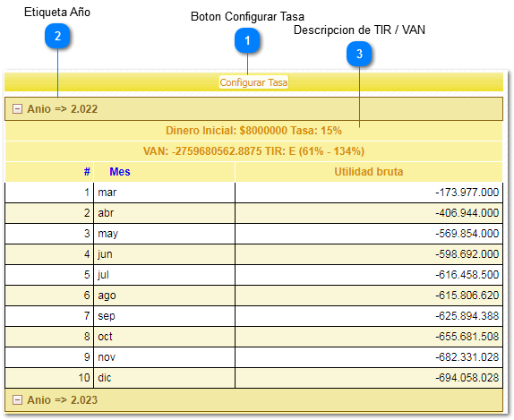Click row number 5 in jul row

87,275
